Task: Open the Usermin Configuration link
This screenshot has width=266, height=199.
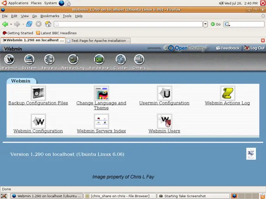Action: click(x=164, y=103)
